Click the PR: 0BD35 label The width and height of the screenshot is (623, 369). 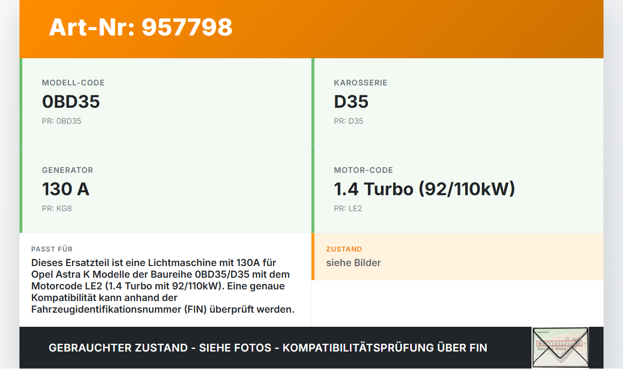(x=61, y=121)
